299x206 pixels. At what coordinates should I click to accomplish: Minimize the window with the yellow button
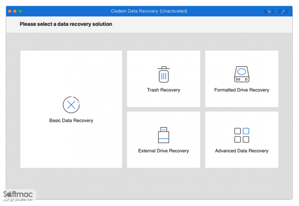15,11
